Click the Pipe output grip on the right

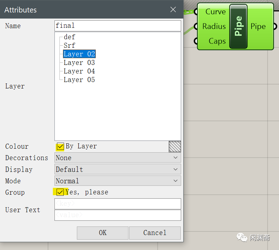point(275,26)
